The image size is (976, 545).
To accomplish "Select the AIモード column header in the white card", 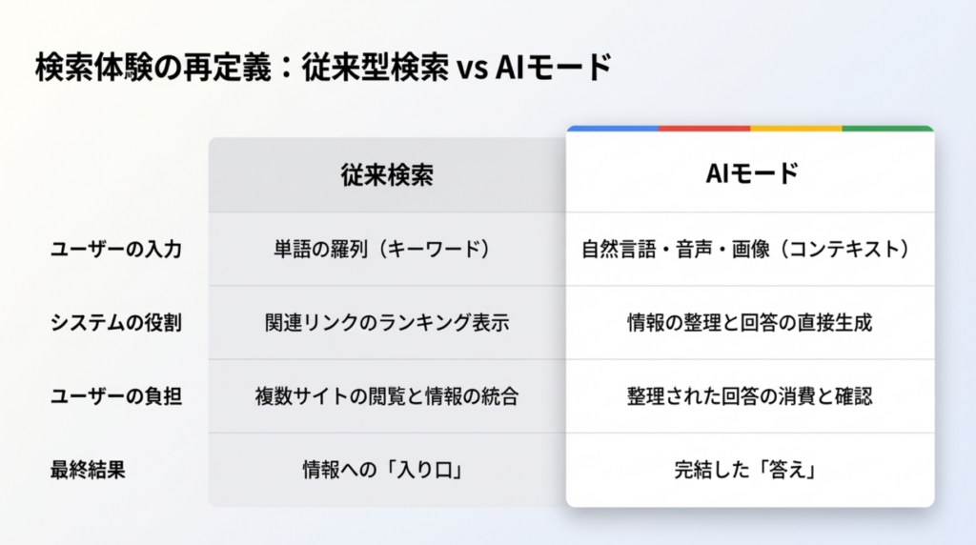I will (749, 174).
